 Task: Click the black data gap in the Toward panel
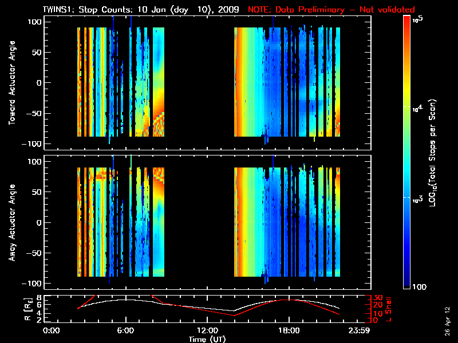point(199,83)
